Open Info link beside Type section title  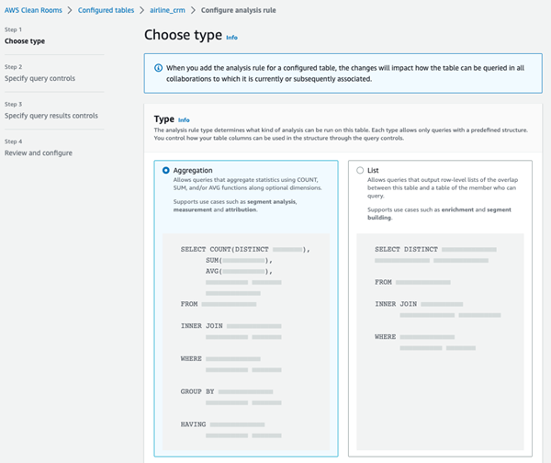(184, 120)
